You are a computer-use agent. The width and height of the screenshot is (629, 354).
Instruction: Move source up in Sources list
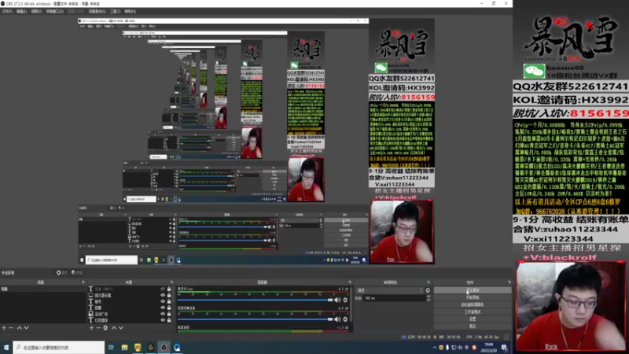click(x=114, y=328)
